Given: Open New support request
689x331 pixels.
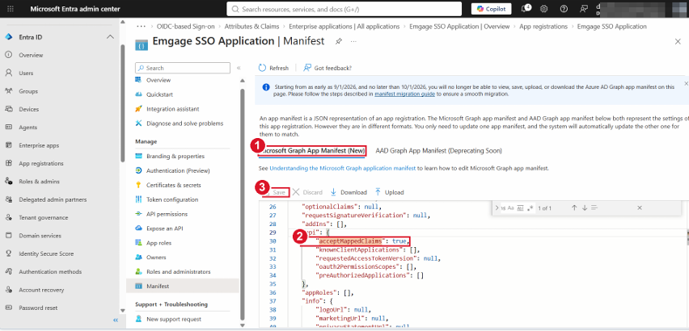Looking at the screenshot, I should coord(174,319).
